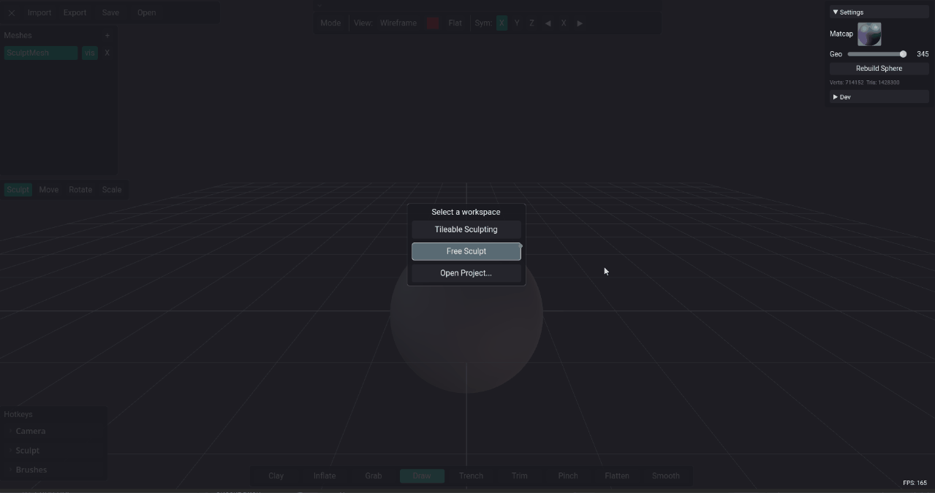Viewport: 935px width, 493px height.
Task: Click the FPS: 165 readout
Action: click(915, 483)
